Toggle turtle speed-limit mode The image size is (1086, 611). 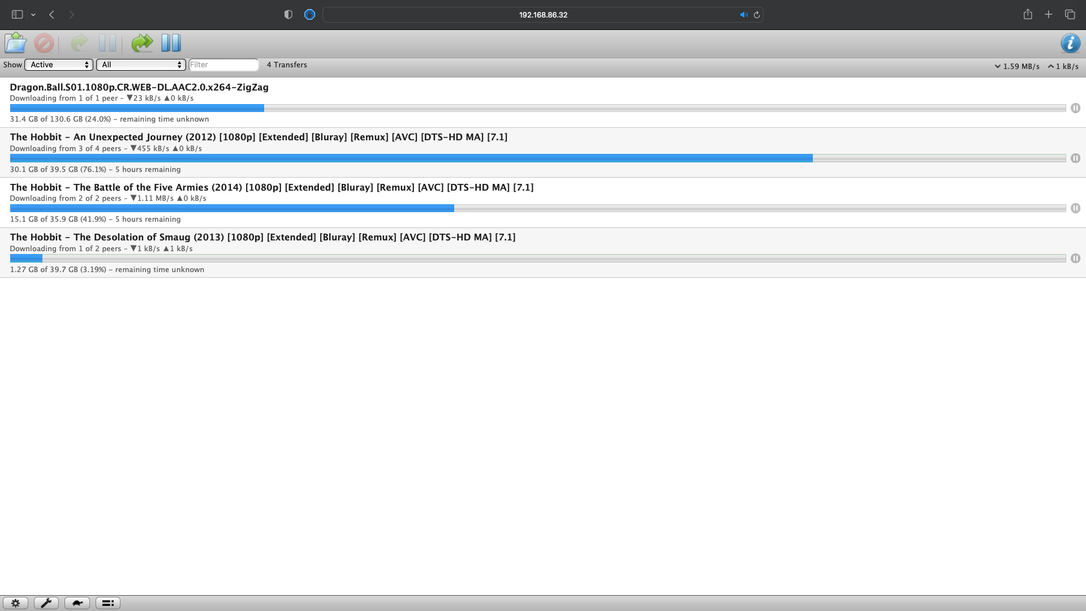(x=77, y=603)
